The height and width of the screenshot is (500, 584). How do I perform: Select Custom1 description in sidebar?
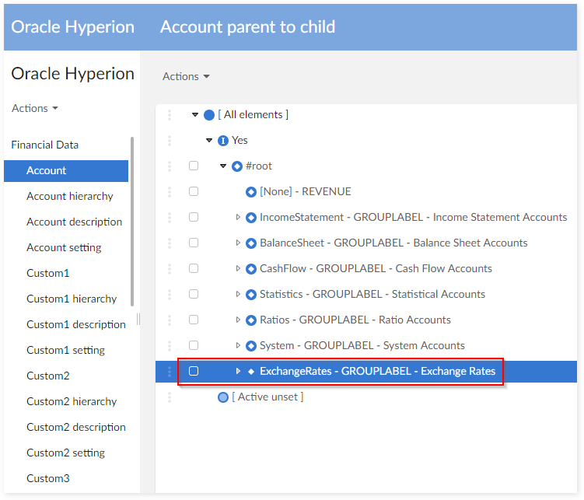pyautogui.click(x=75, y=325)
